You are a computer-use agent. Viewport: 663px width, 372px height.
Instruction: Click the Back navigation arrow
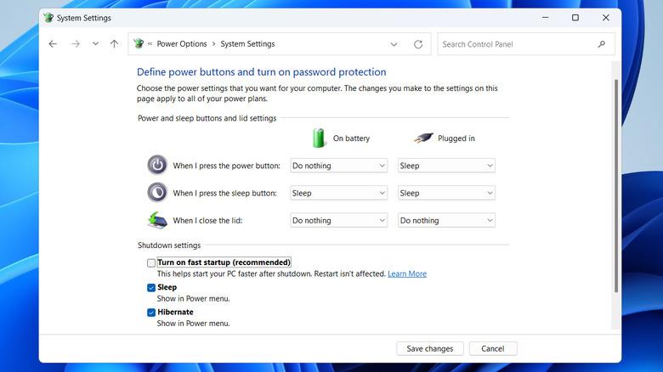click(53, 44)
